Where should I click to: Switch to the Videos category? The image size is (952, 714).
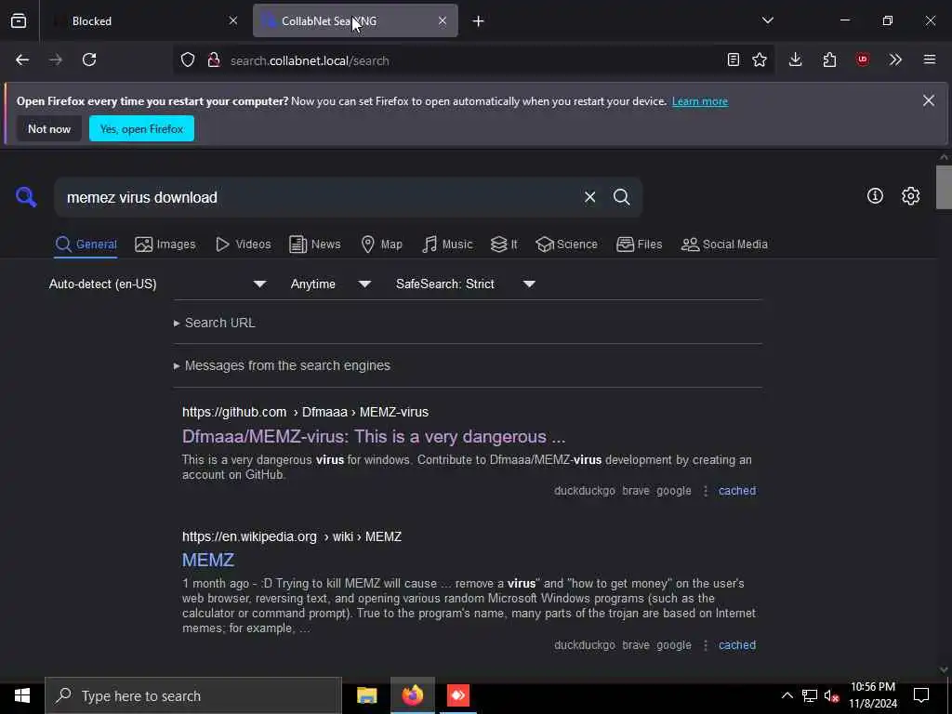point(243,245)
